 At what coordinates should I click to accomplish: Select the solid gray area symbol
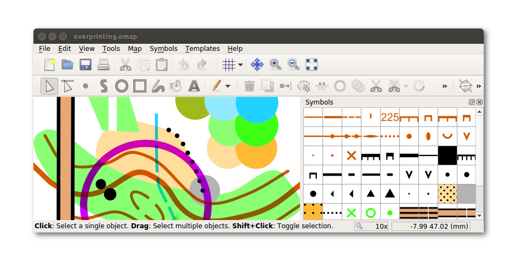[467, 194]
